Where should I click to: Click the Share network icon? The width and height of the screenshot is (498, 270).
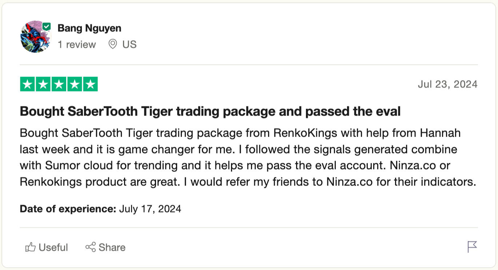coord(90,247)
